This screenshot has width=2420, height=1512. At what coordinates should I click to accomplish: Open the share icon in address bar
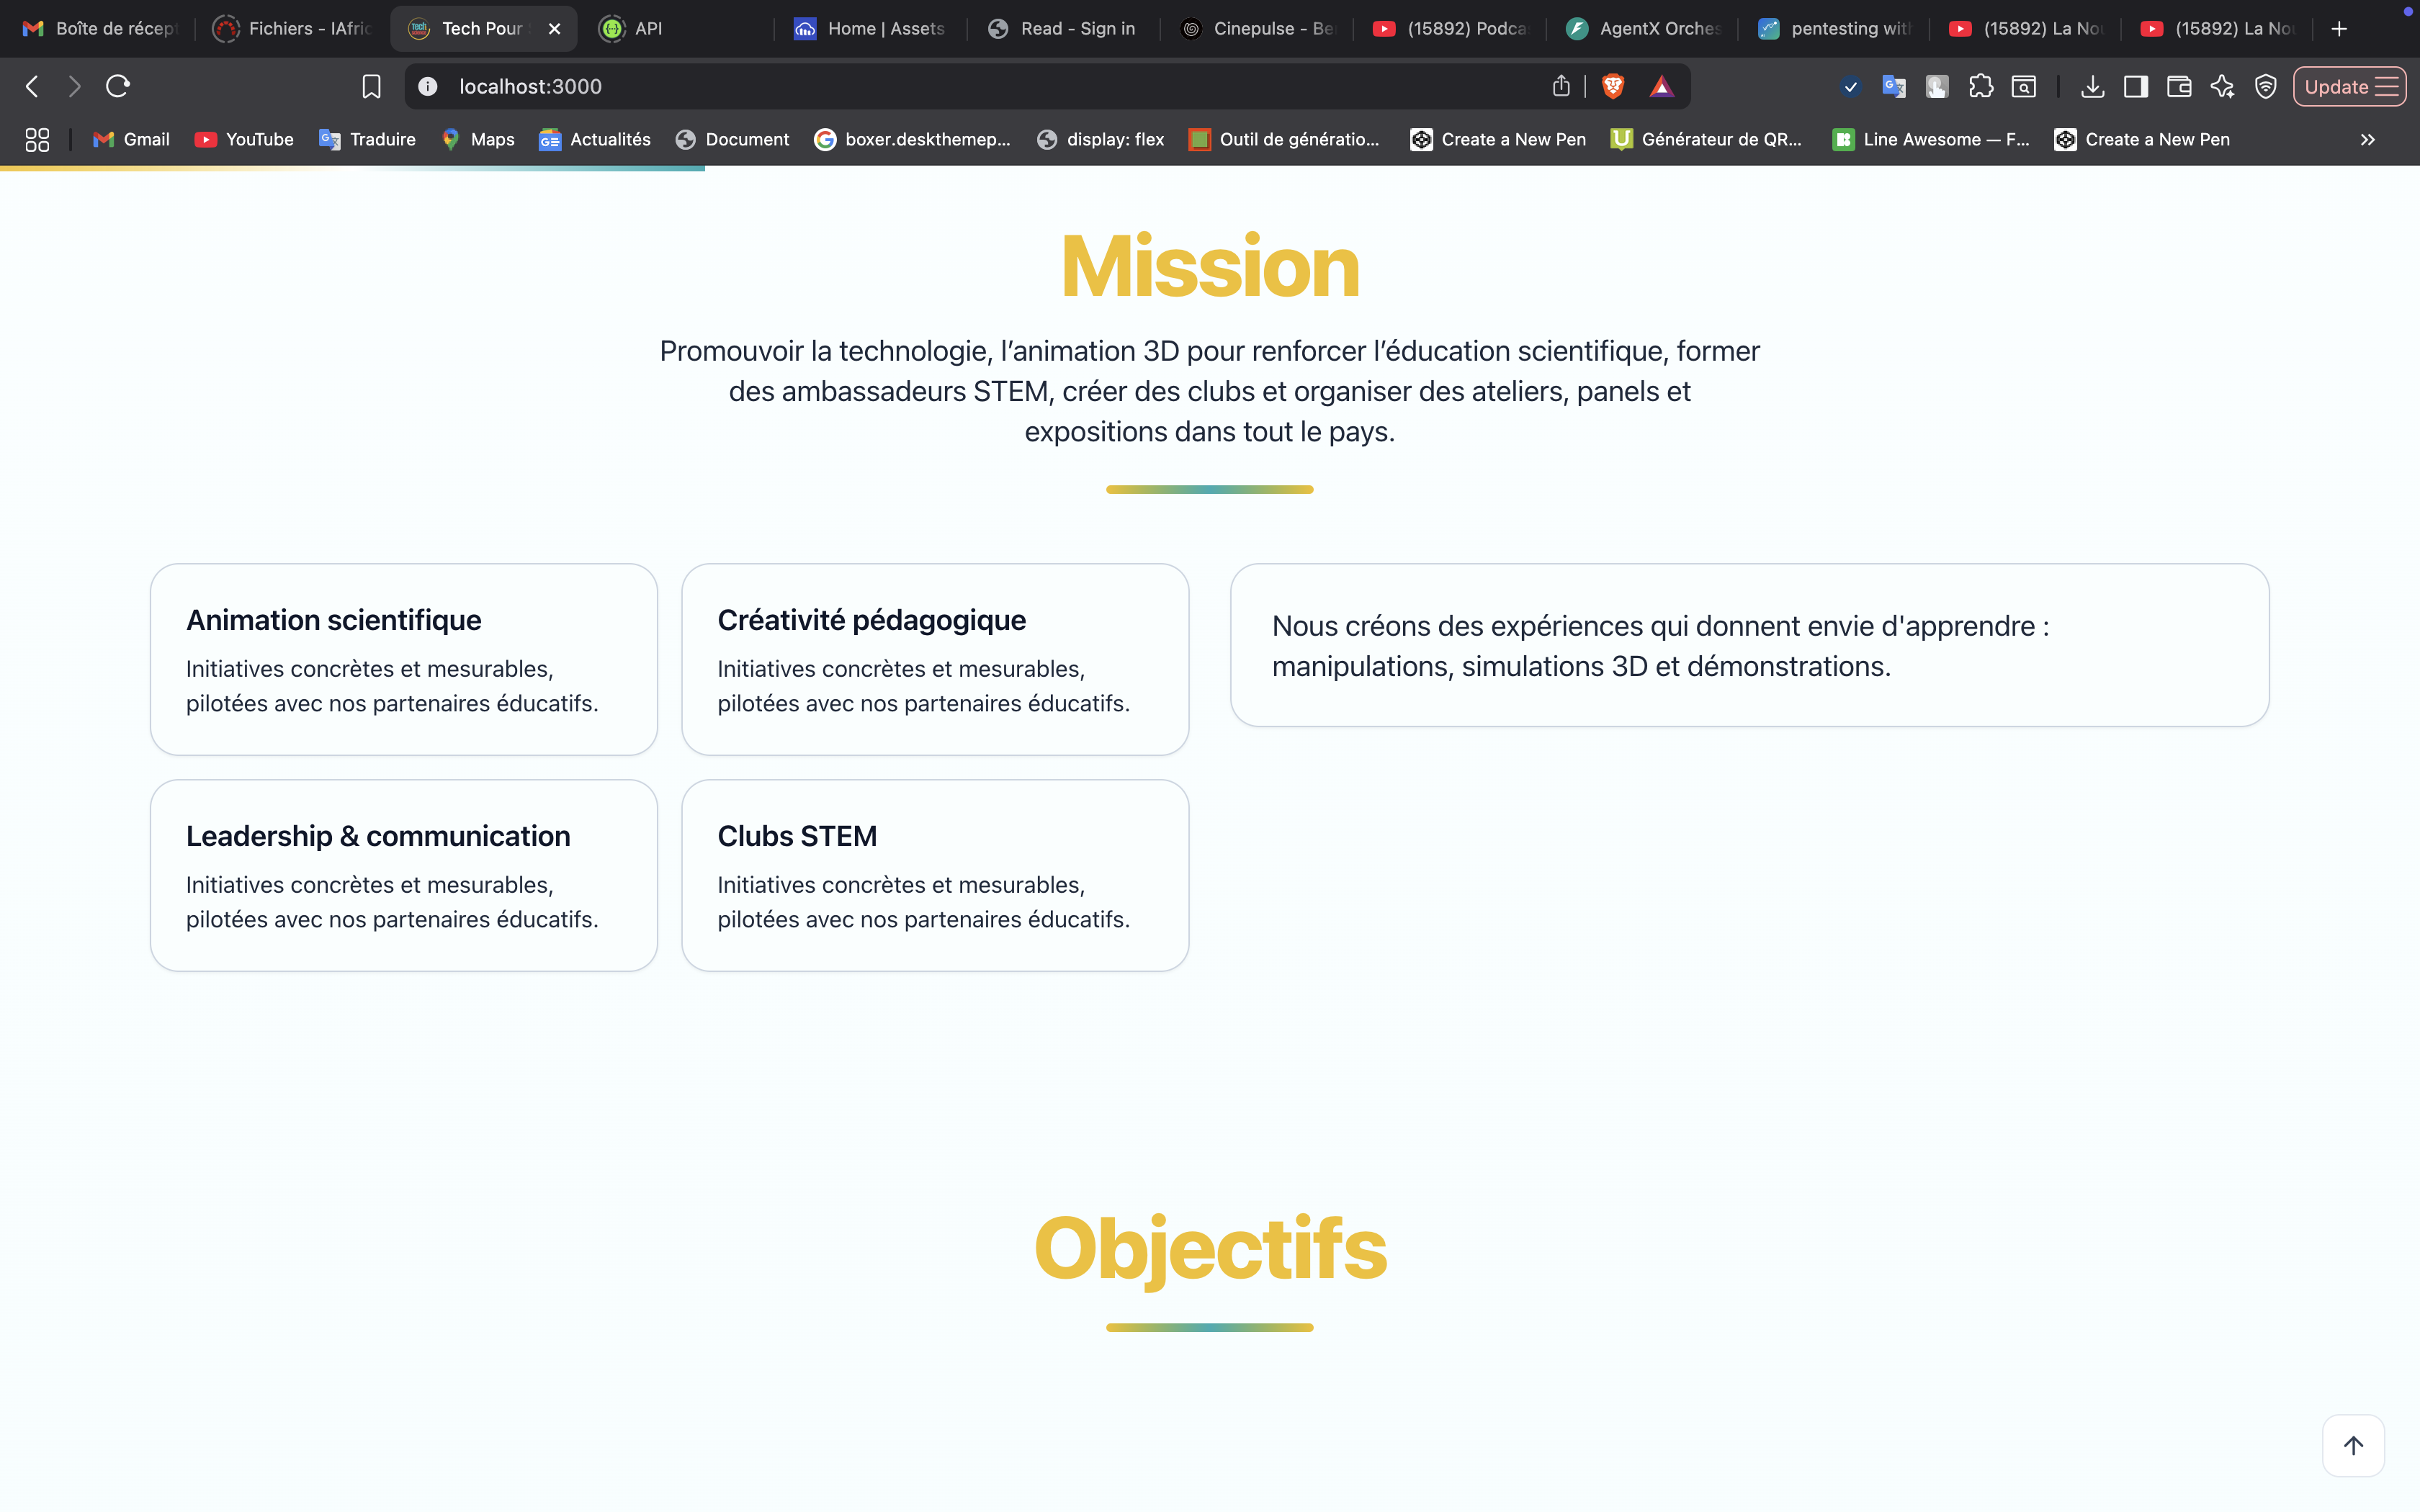(x=1561, y=86)
